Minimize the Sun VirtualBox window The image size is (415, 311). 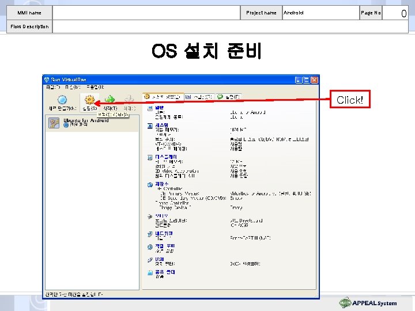pyautogui.click(x=299, y=80)
